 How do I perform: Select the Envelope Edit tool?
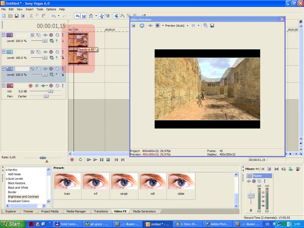point(122,16)
